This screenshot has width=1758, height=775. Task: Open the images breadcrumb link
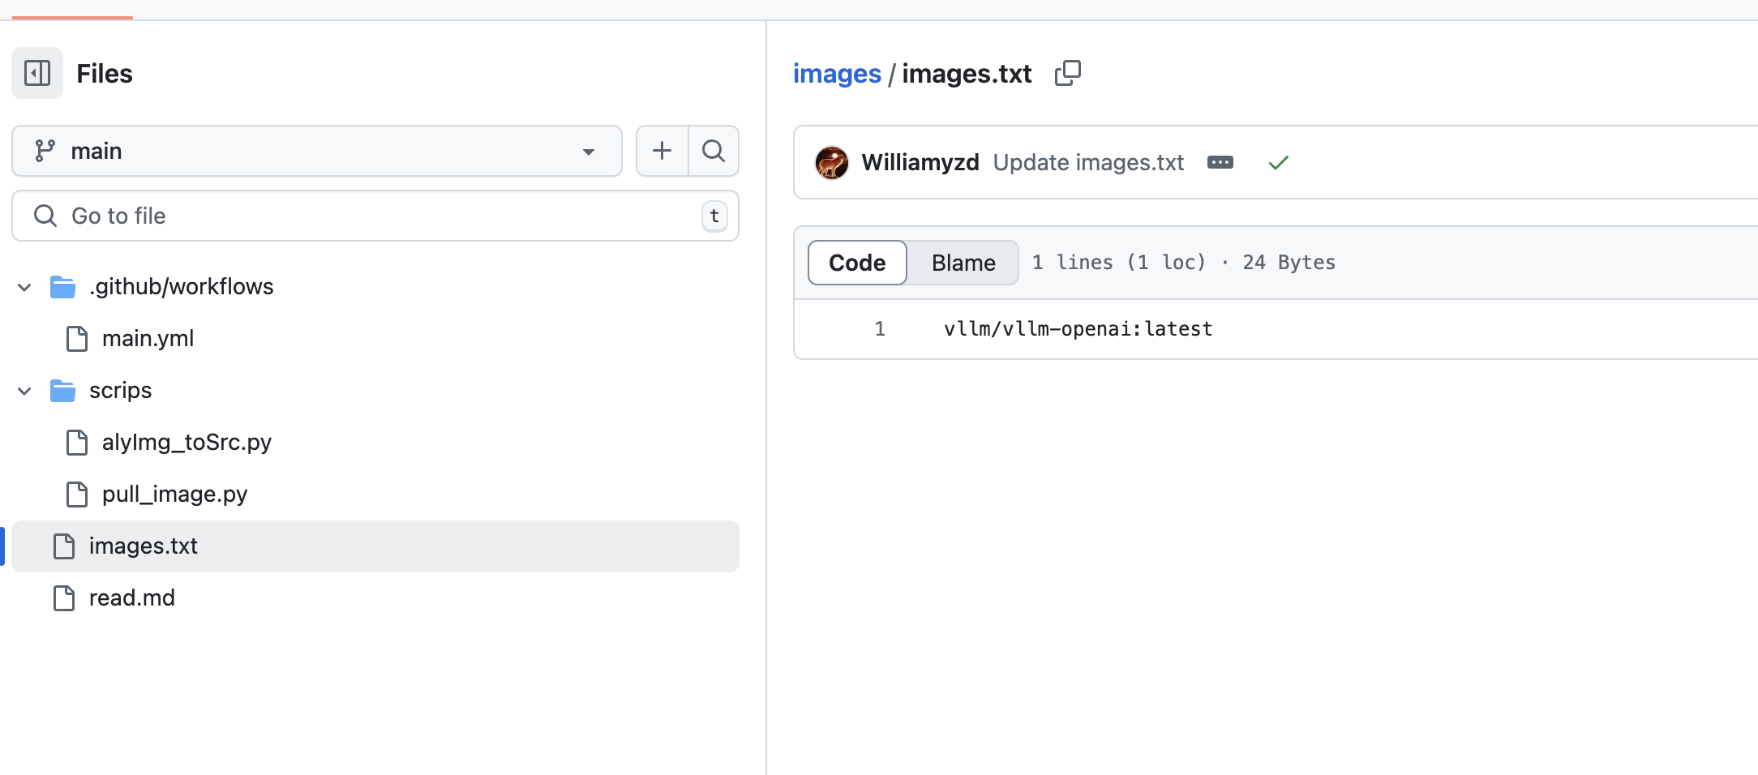836,74
